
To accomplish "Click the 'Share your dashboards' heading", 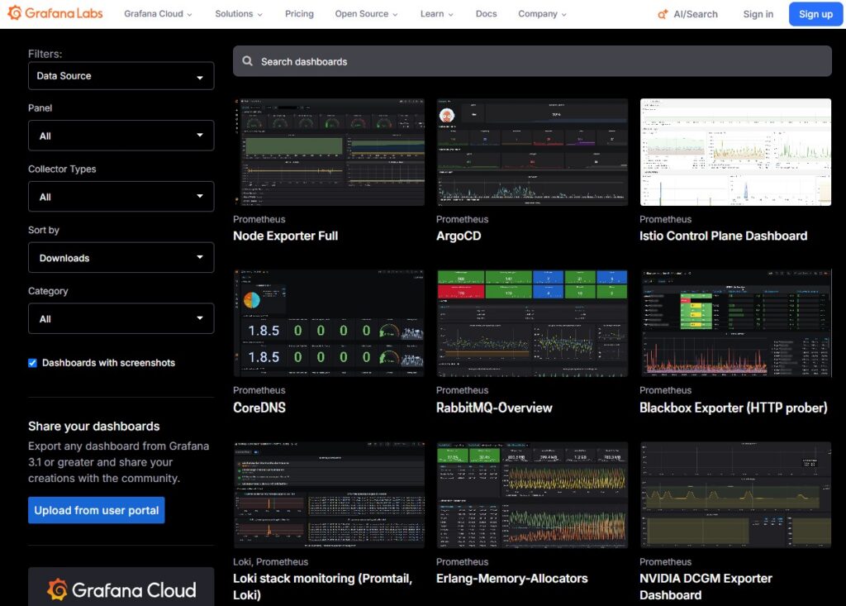I will (x=94, y=426).
